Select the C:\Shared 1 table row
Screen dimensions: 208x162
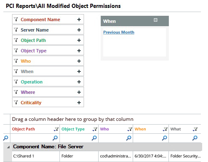[106, 156]
